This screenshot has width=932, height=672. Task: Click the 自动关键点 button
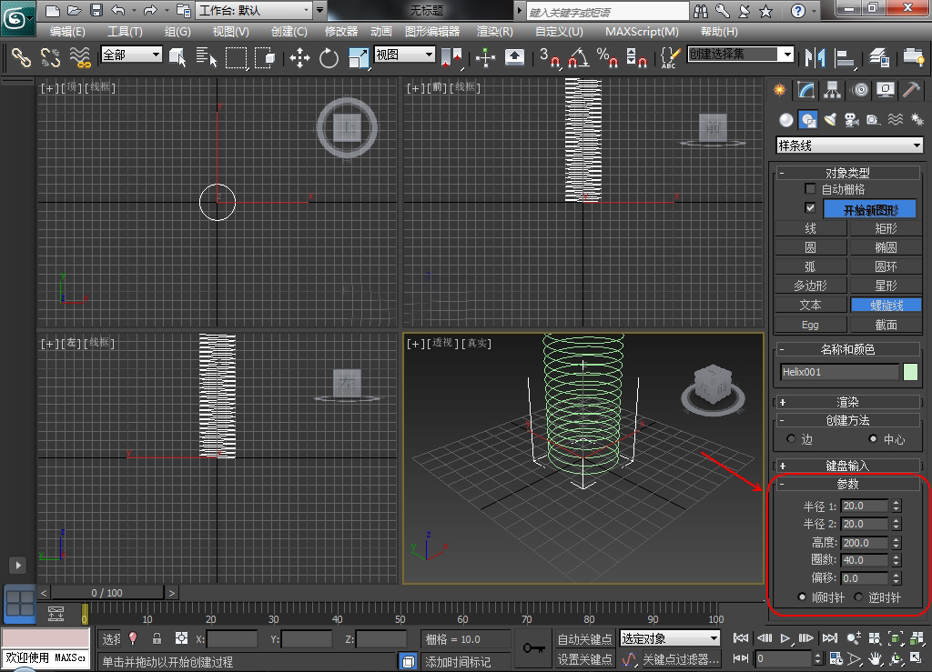pyautogui.click(x=585, y=639)
